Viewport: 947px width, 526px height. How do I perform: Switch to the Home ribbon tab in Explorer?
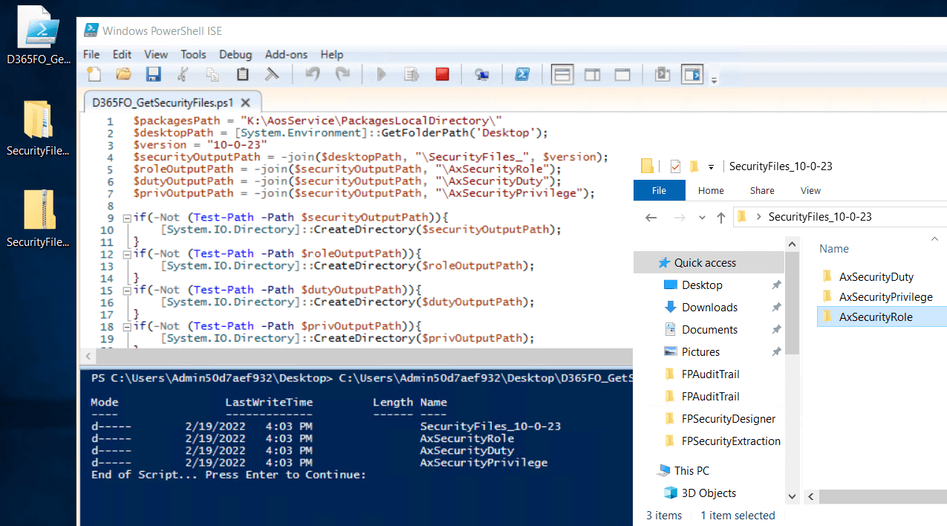click(x=711, y=190)
